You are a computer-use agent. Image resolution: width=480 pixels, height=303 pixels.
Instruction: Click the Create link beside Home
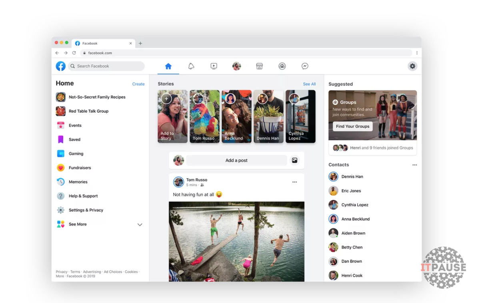click(x=138, y=84)
